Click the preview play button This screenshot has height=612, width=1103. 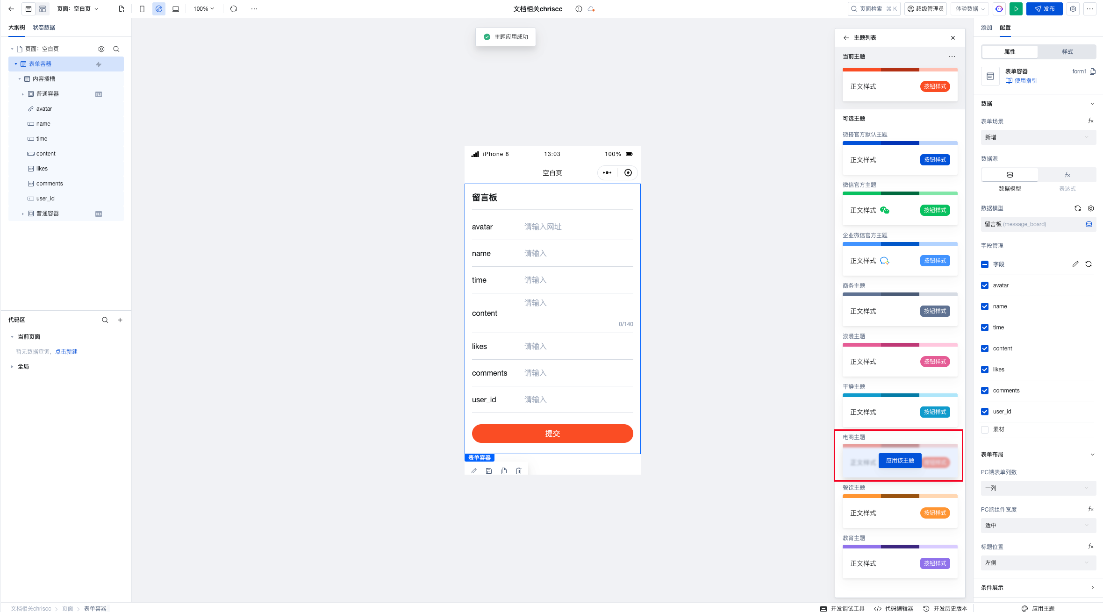coord(1016,9)
